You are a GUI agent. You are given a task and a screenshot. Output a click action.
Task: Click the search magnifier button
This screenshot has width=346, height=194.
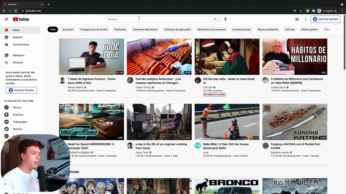coord(215,19)
